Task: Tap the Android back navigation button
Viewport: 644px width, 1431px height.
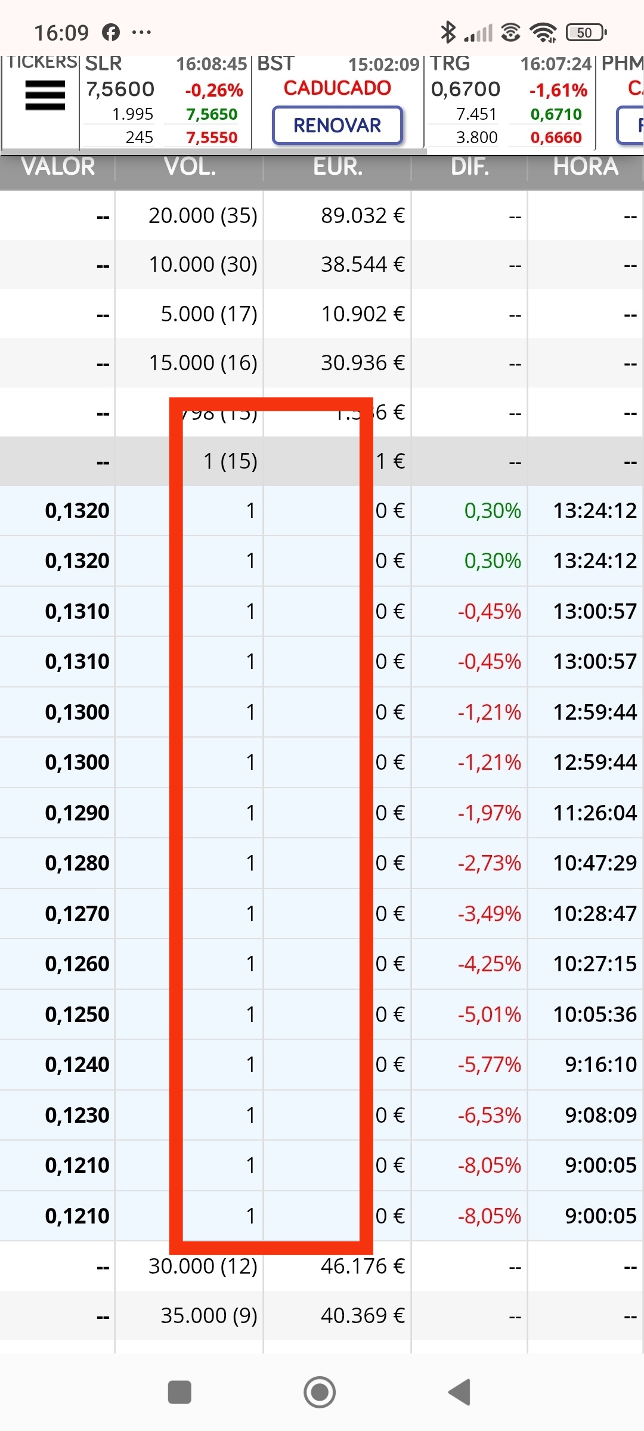Action: click(460, 1392)
